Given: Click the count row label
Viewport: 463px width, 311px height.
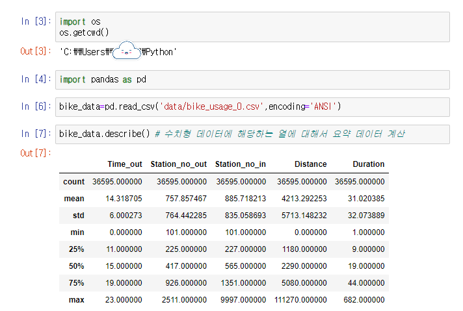Looking at the screenshot, I should [x=74, y=182].
